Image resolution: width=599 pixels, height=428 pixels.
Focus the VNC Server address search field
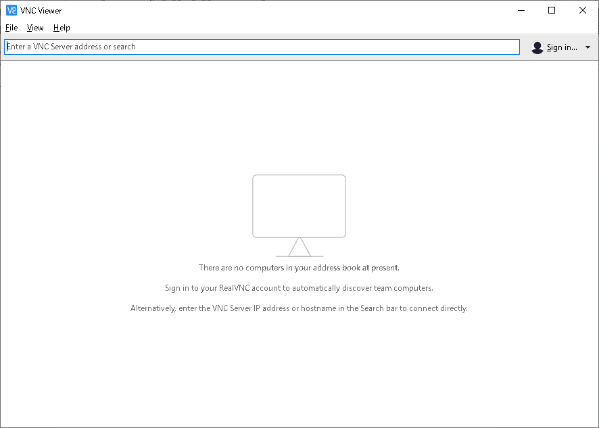[262, 47]
